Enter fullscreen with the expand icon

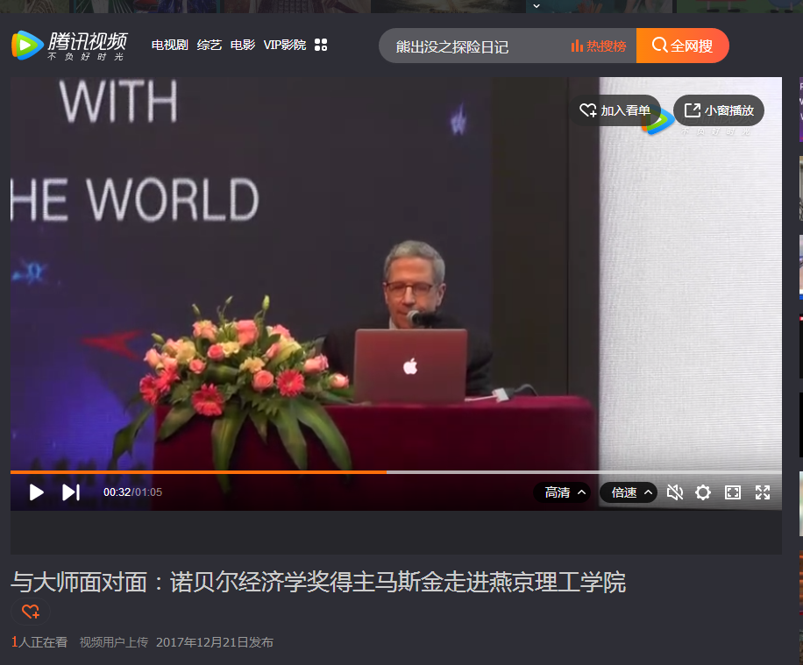pyautogui.click(x=762, y=492)
